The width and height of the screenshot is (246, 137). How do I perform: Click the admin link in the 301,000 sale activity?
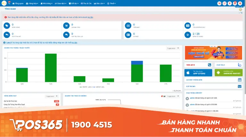pyautogui.click(x=192, y=98)
